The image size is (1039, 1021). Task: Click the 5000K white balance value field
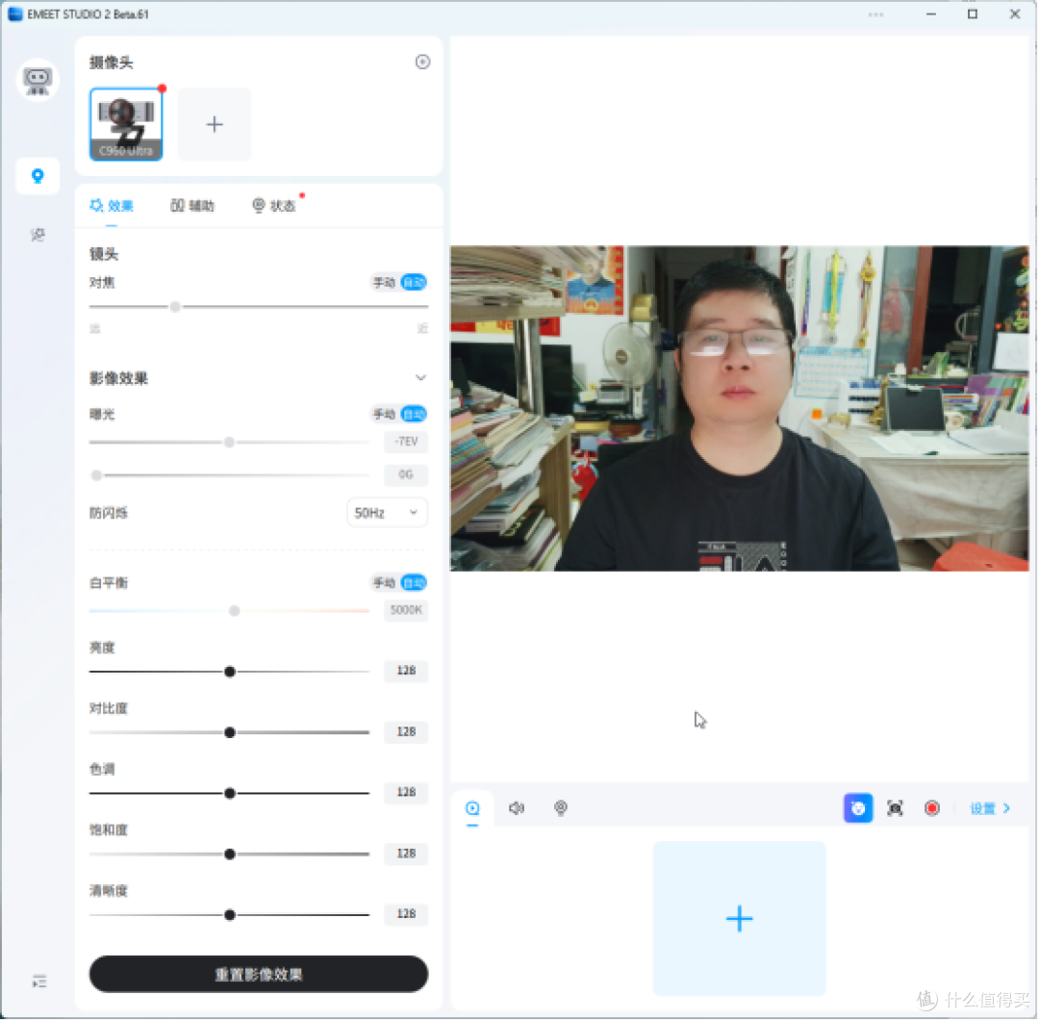(406, 611)
